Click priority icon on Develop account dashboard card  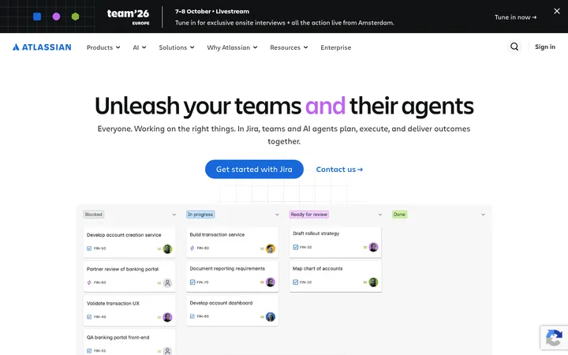[262, 316]
